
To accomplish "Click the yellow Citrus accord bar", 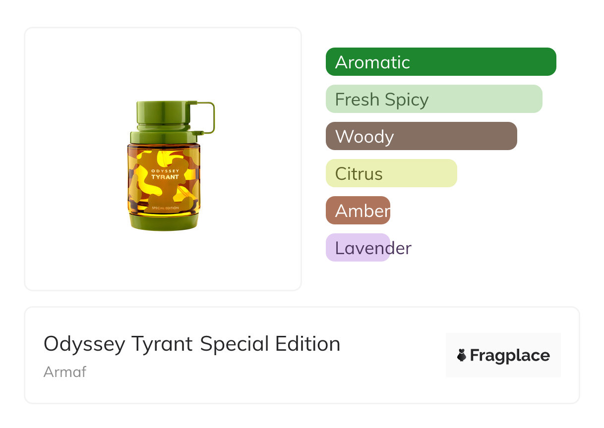I will click(391, 173).
